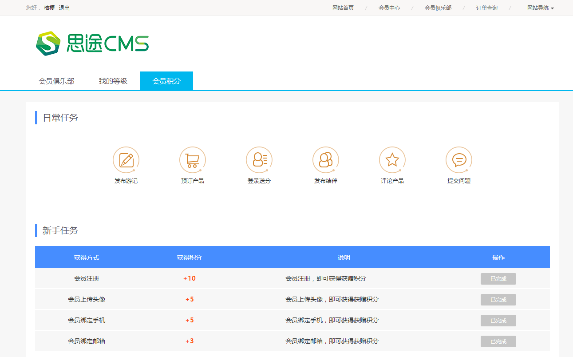
Task: Expand the 网站导航 dropdown
Action: (540, 8)
